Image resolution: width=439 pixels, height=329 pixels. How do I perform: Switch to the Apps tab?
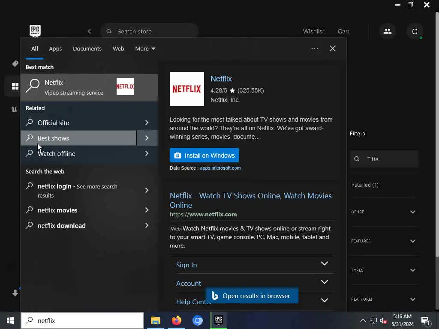coord(55,48)
